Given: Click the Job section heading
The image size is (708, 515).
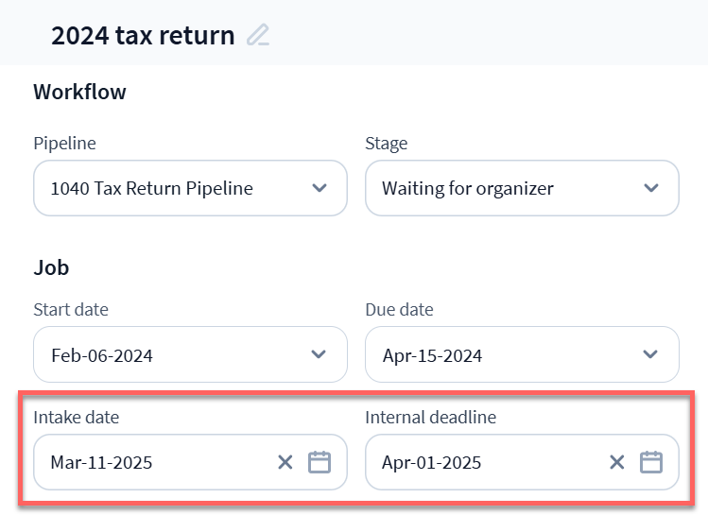Looking at the screenshot, I should 51,267.
